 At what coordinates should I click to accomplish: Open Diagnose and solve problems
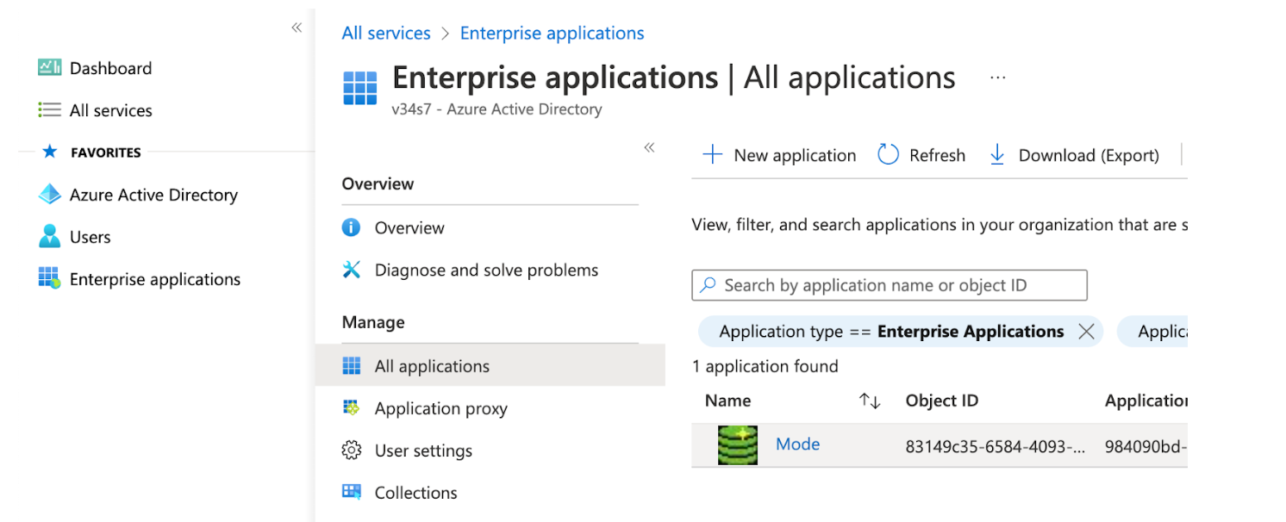[x=486, y=270]
